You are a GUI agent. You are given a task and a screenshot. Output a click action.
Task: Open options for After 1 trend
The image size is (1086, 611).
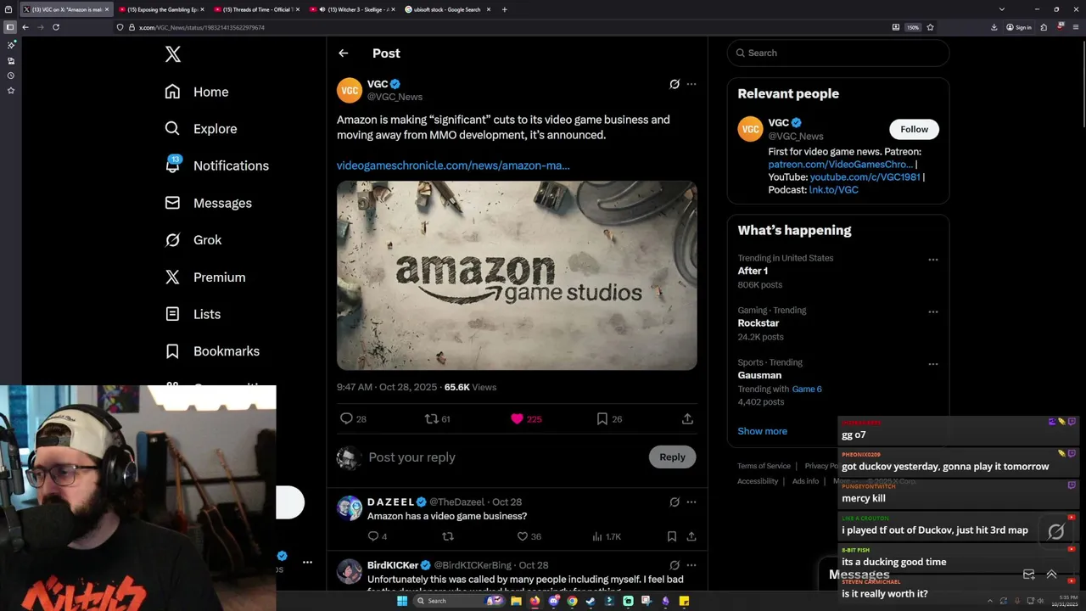933,260
